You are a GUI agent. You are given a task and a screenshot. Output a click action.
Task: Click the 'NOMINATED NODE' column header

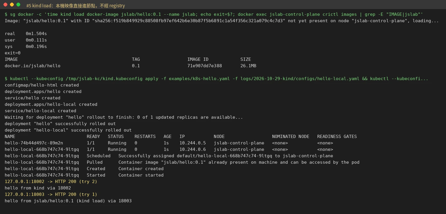(x=291, y=137)
